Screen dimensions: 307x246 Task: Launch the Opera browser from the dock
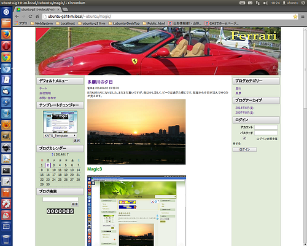[x=6, y=46]
